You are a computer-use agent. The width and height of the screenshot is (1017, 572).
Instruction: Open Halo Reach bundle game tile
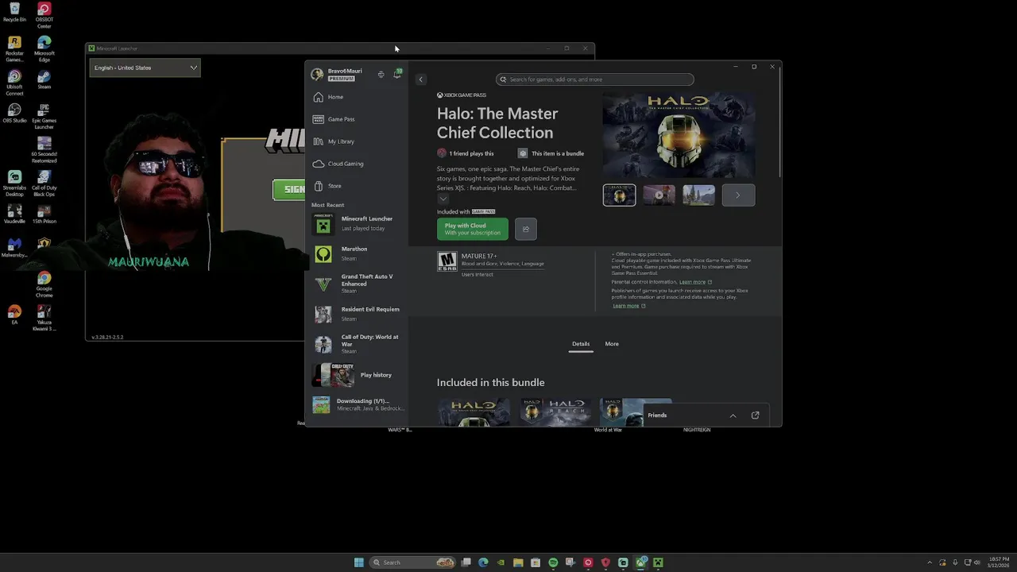coord(555,412)
